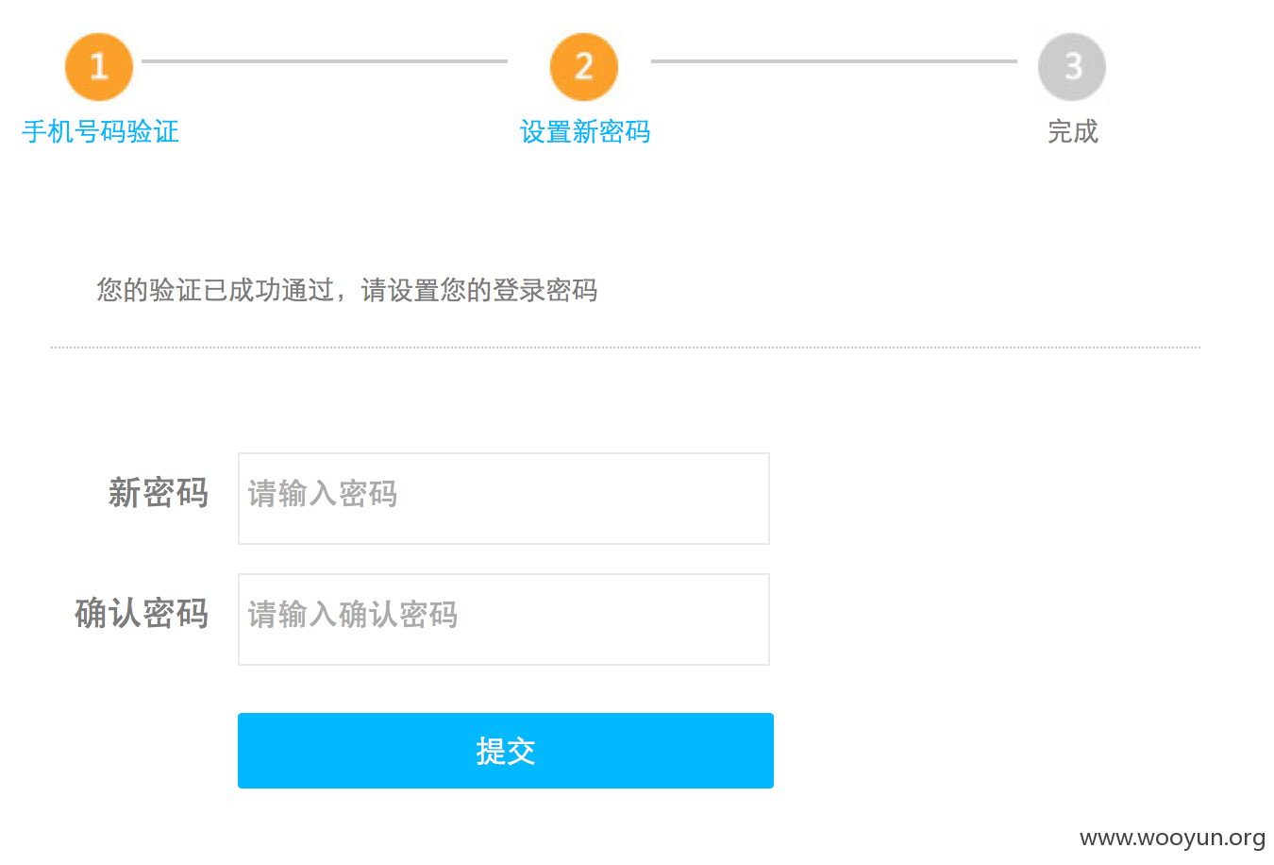The height and width of the screenshot is (865, 1274).
Task: Go back to 手机号码验证 step label
Action: tap(101, 131)
